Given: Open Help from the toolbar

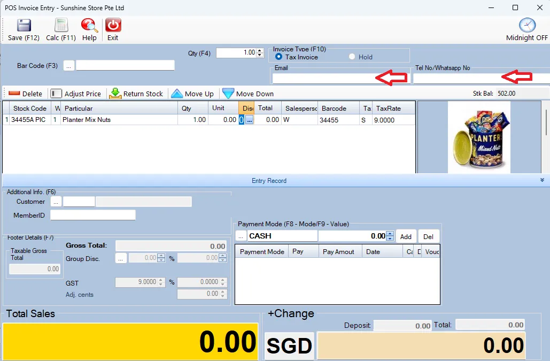Looking at the screenshot, I should coord(89,26).
